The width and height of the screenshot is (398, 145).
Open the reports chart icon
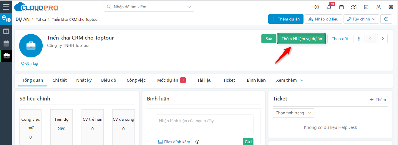click(354, 7)
